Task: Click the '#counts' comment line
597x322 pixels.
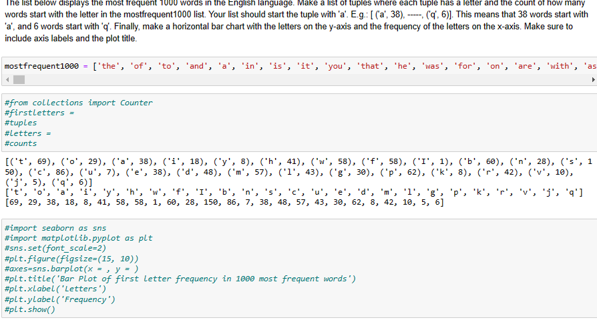Action: 21,144
